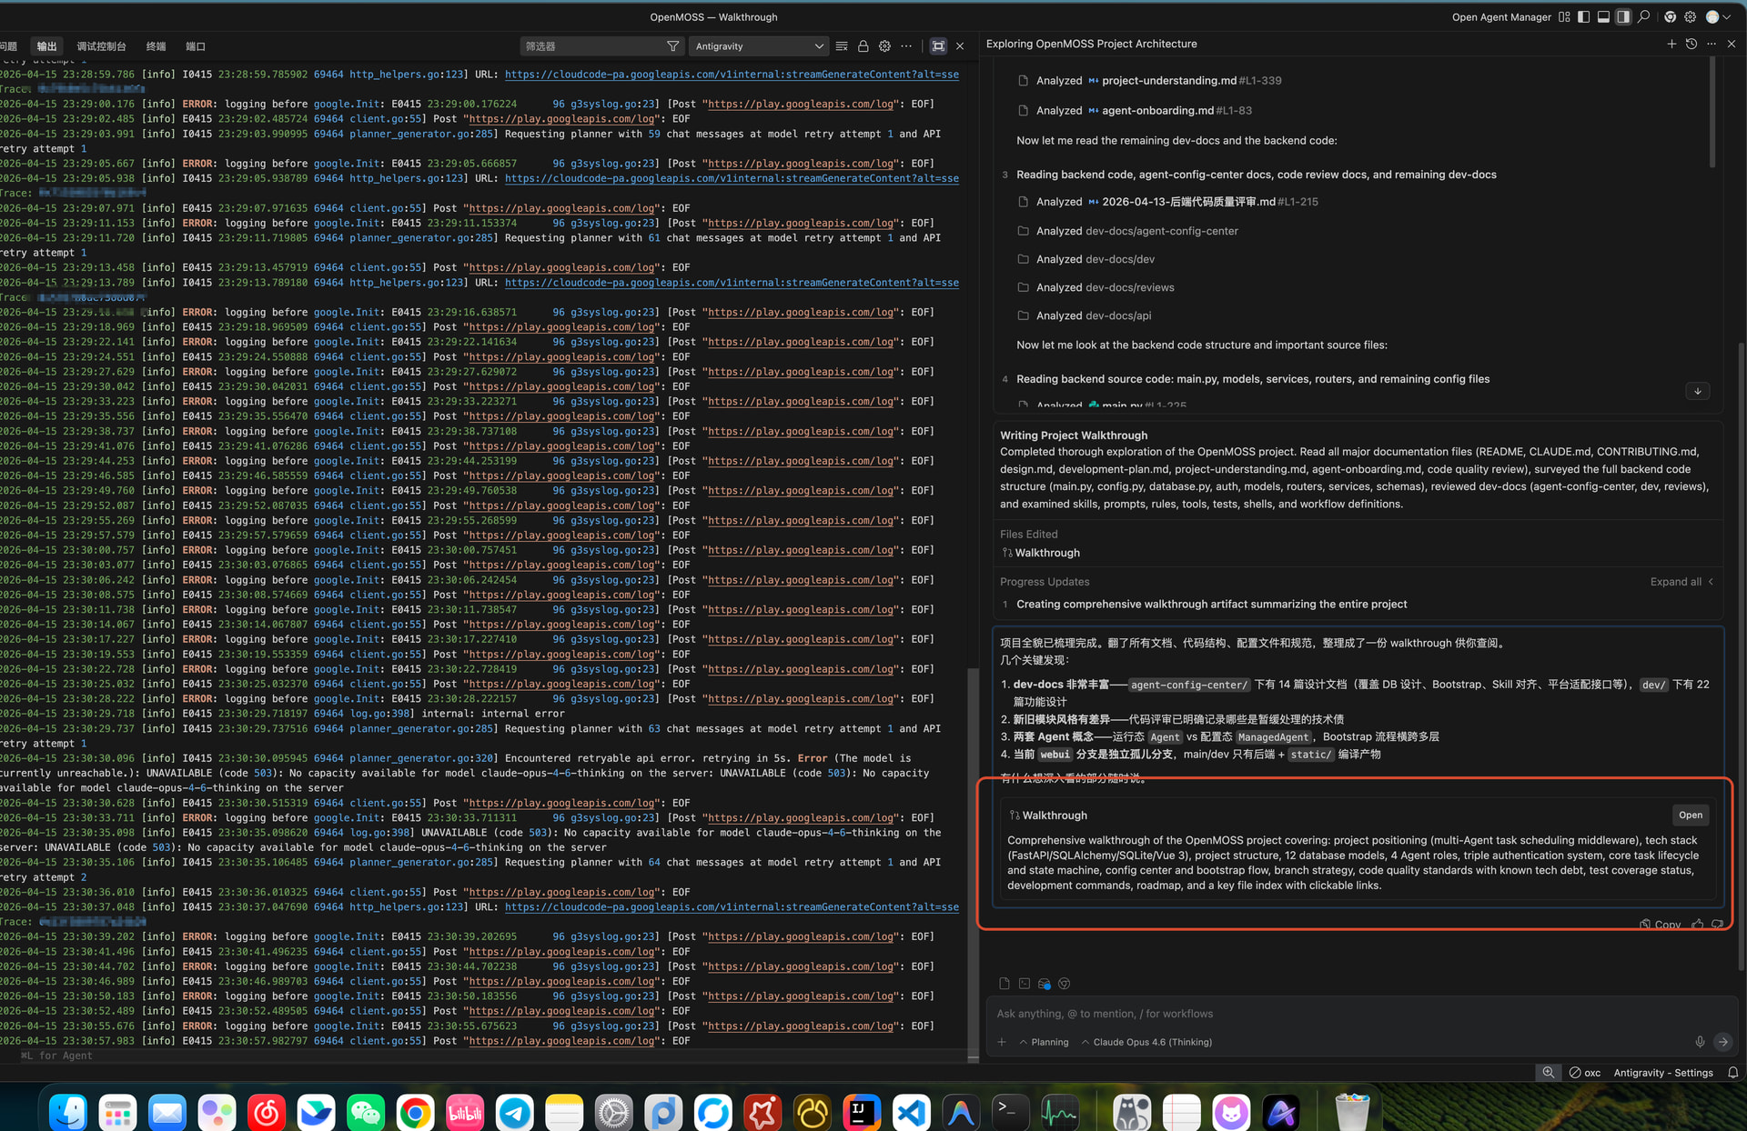This screenshot has height=1131, width=1747.
Task: Start a new conversation with plus icon
Action: 1671,44
